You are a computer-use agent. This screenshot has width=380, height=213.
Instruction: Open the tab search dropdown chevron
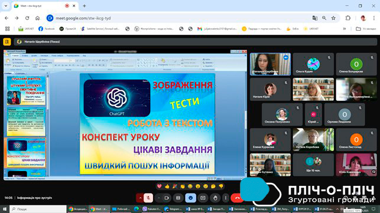pos(6,6)
